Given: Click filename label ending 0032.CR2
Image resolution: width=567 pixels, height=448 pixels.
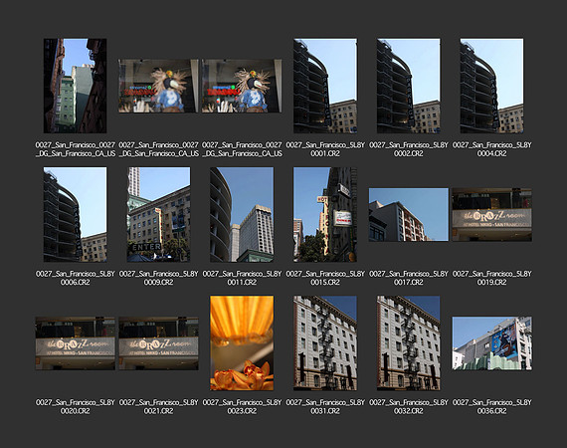Looking at the screenshot, I should coord(409,406).
